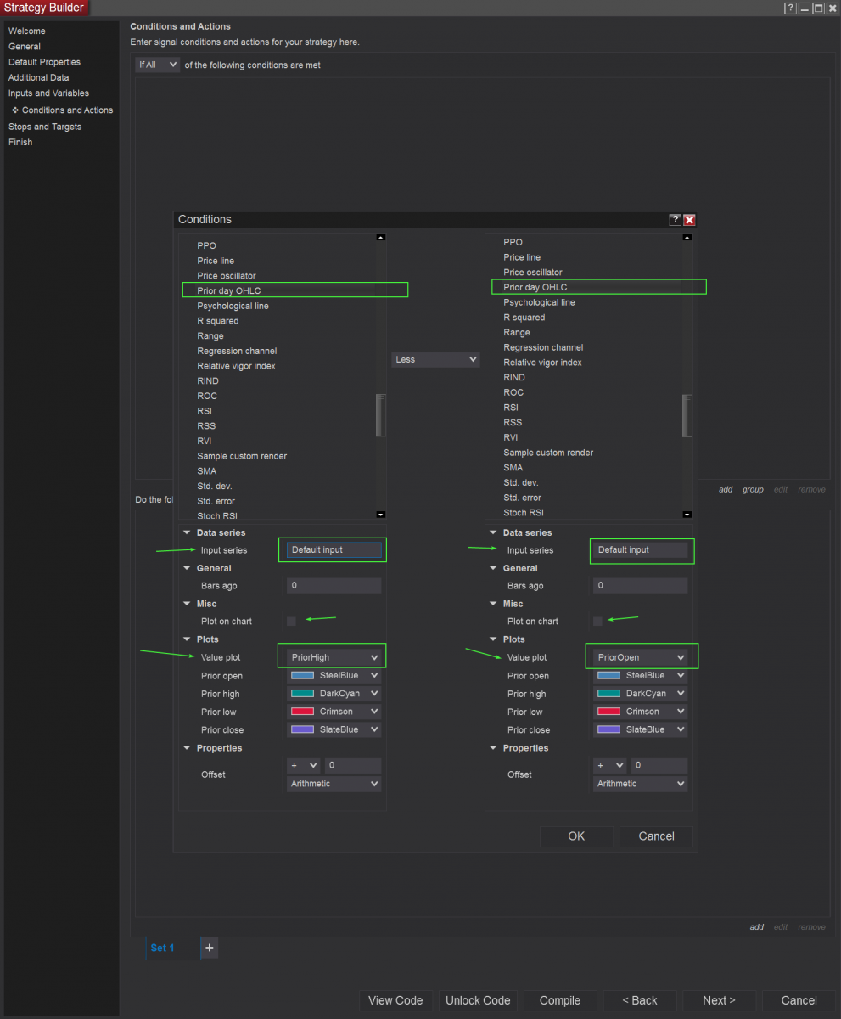Collapse the left Data series section triangle
The image size is (841, 1019).
point(187,533)
